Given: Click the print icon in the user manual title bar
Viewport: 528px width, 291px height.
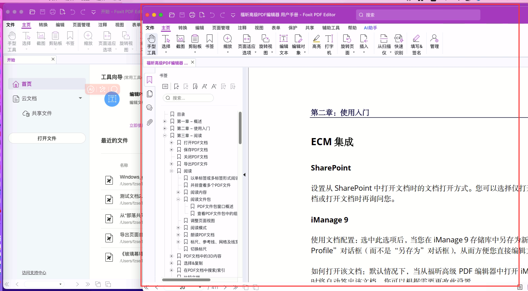Looking at the screenshot, I should click(192, 15).
